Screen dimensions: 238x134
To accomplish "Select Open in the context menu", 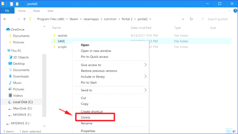I will click(85, 45).
